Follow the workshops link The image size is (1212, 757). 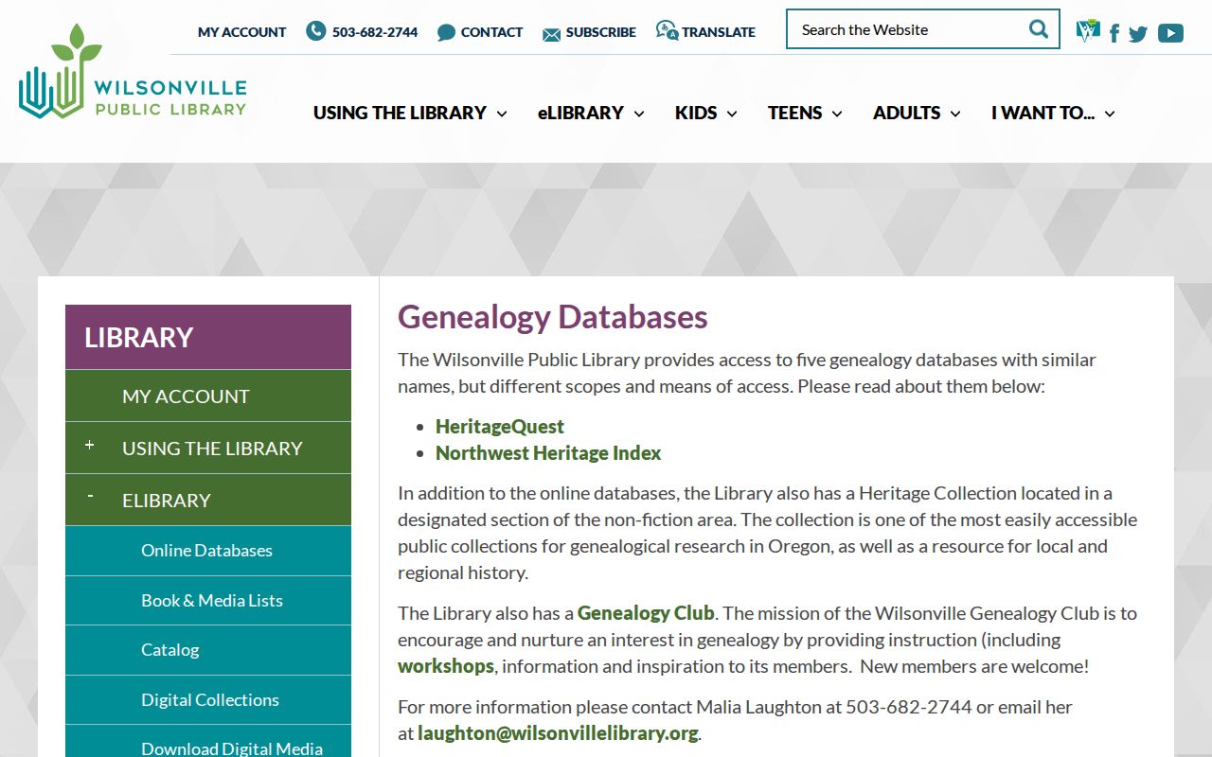click(446, 666)
